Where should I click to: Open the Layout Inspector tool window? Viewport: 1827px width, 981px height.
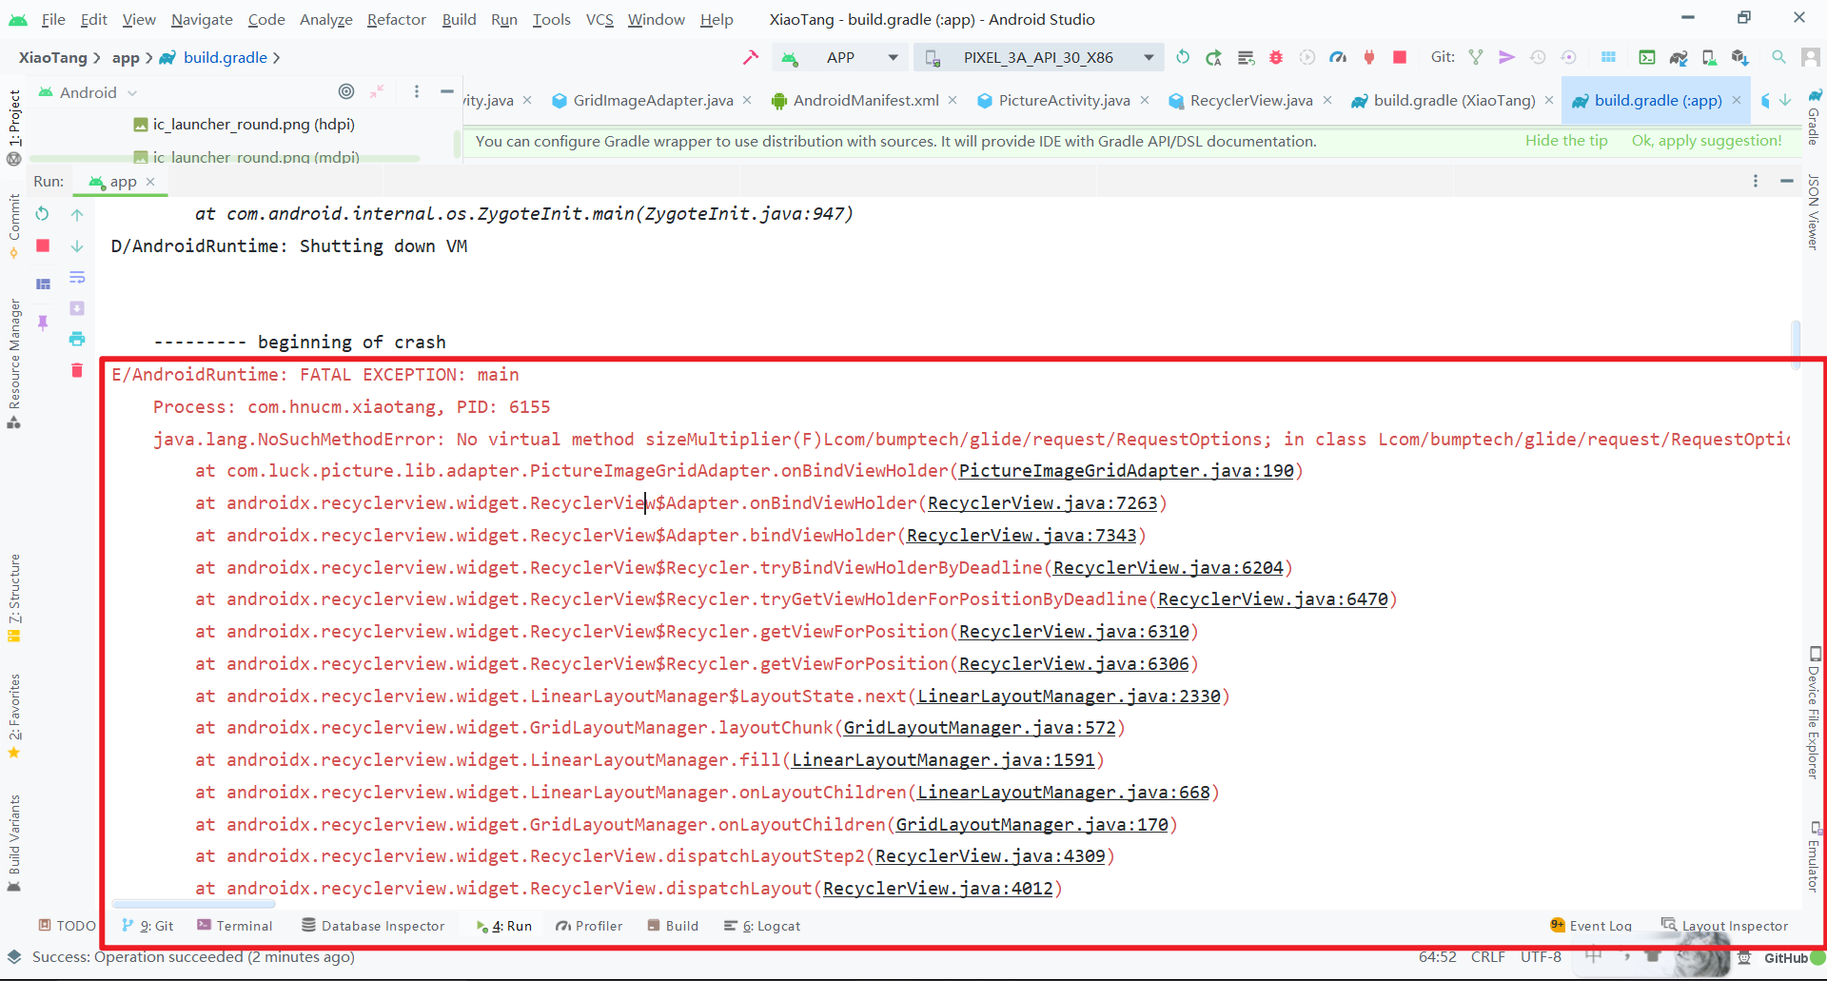1724,926
